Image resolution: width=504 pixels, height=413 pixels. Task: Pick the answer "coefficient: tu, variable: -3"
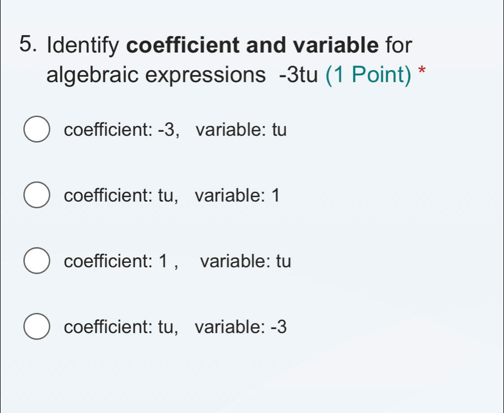pyautogui.click(x=37, y=327)
